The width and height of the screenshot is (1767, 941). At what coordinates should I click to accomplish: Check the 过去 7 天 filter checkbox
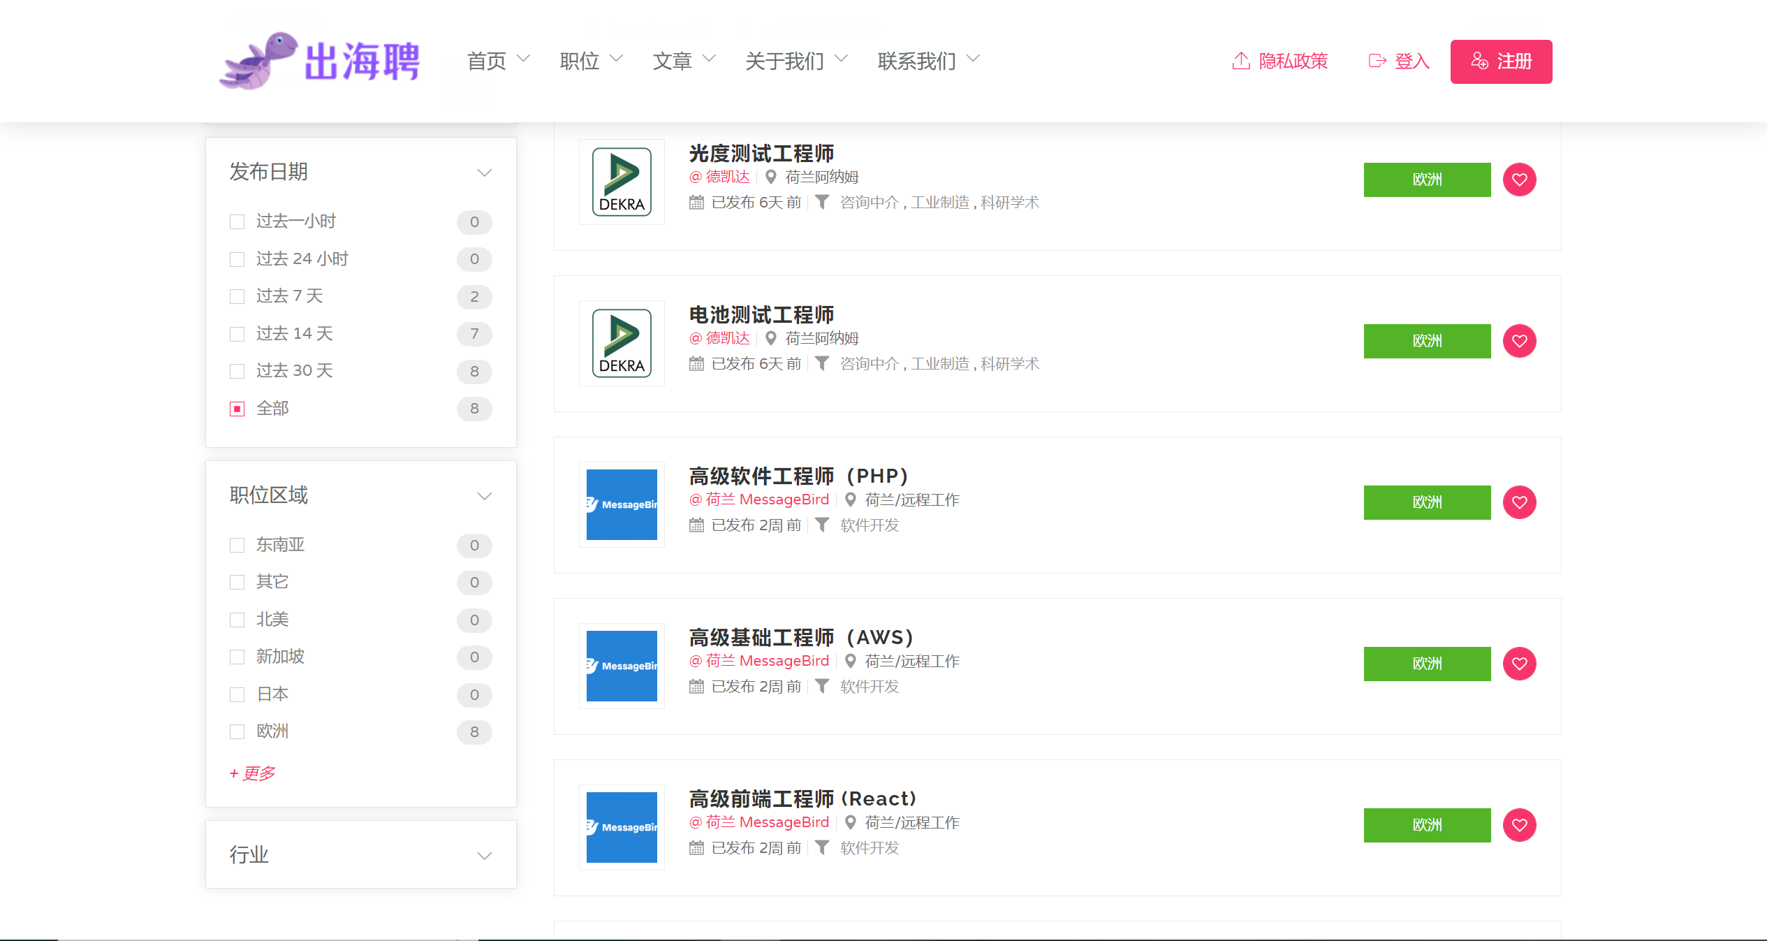(x=237, y=296)
